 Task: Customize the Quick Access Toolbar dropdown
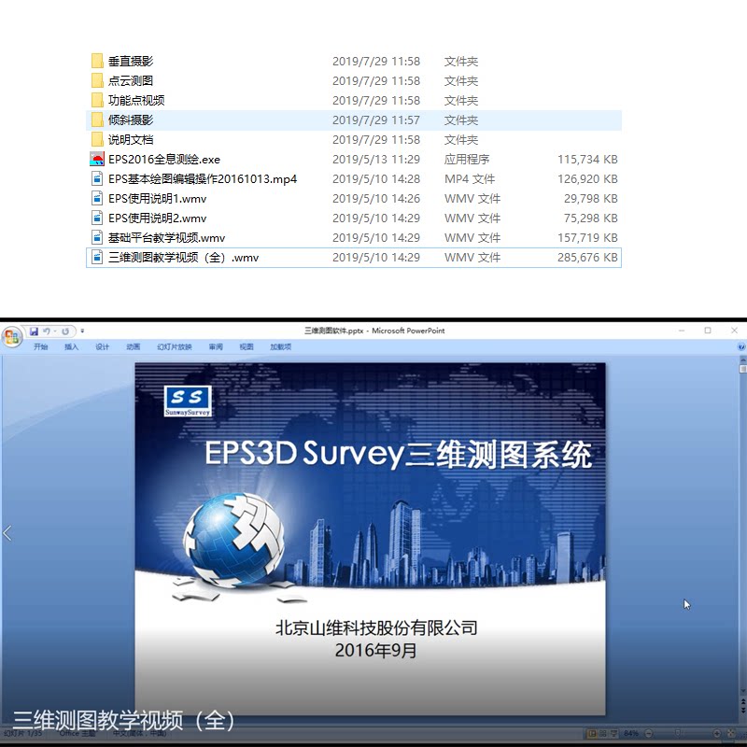[82, 331]
